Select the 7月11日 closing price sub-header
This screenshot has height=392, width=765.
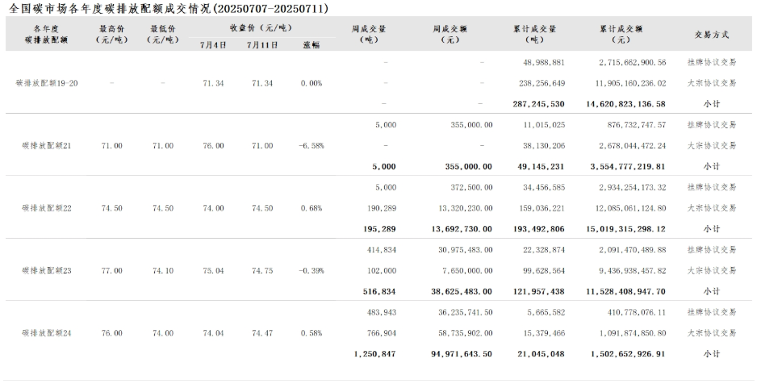coord(262,45)
